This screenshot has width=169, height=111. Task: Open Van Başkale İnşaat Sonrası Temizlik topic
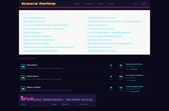[x=101, y=18]
